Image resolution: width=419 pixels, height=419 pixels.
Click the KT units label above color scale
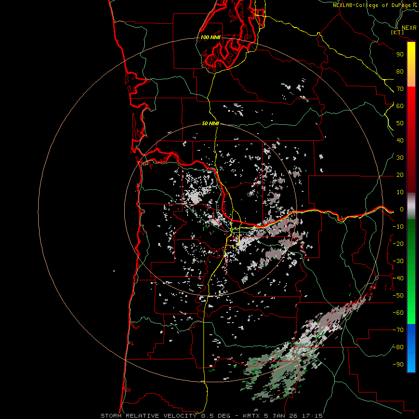point(398,32)
